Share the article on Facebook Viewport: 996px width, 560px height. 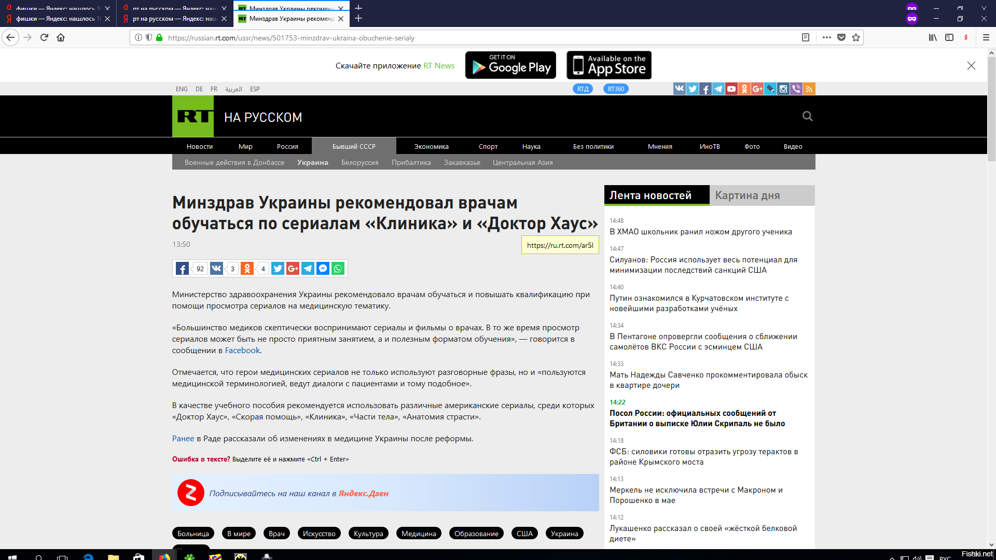[182, 269]
